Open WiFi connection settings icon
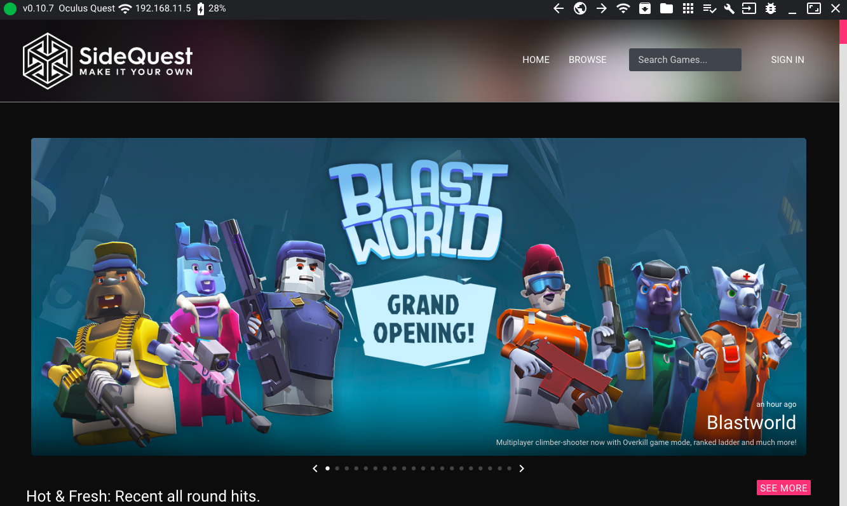847x506 pixels. tap(623, 8)
